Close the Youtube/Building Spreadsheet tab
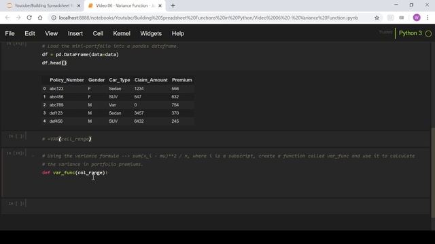This screenshot has height=244, width=435. pos(79,5)
